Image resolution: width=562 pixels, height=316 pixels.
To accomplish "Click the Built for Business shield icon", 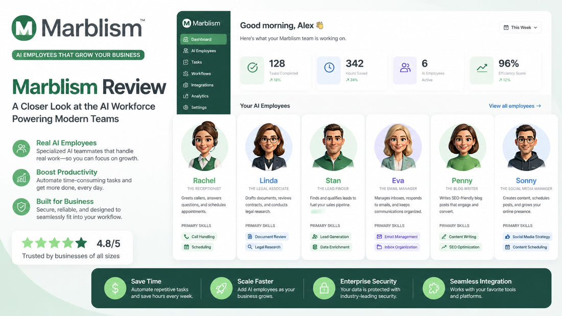I will pyautogui.click(x=21, y=207).
